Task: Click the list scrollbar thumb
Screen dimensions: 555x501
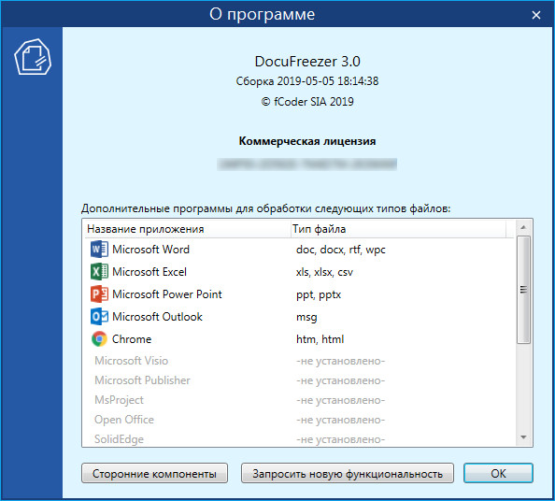Action: pos(523,289)
